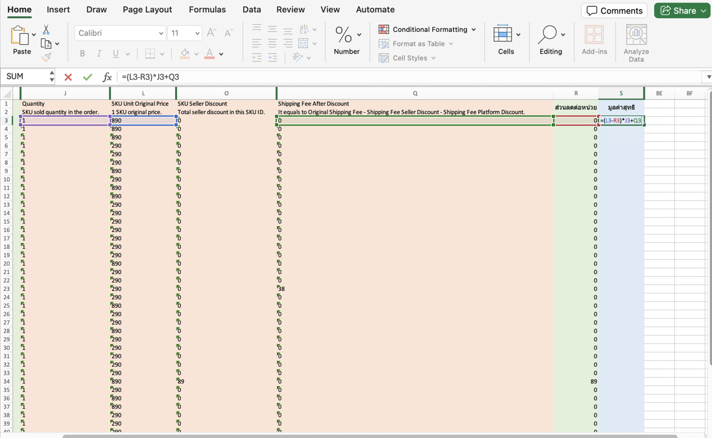Click into the formula bar text
This screenshot has width=712, height=438.
click(150, 77)
